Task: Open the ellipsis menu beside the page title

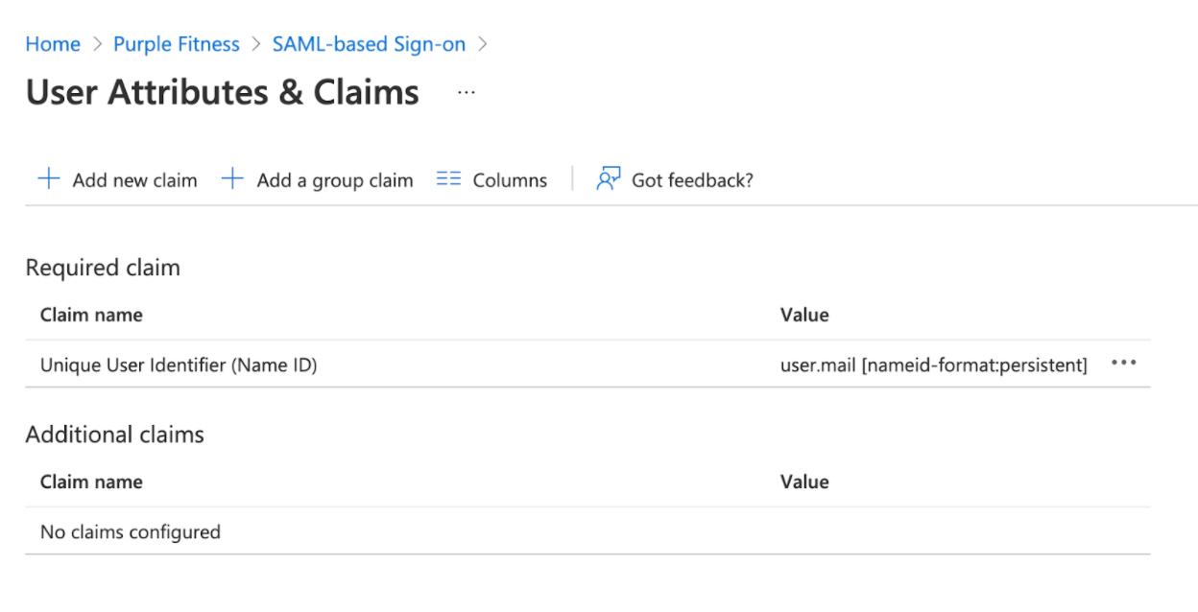Action: [x=467, y=93]
